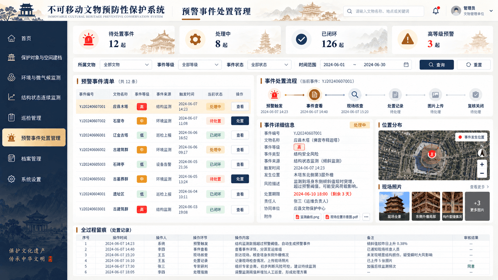The width and height of the screenshot is (498, 280).
Task: Expand the administrator account menu arrow
Action: (491, 11)
